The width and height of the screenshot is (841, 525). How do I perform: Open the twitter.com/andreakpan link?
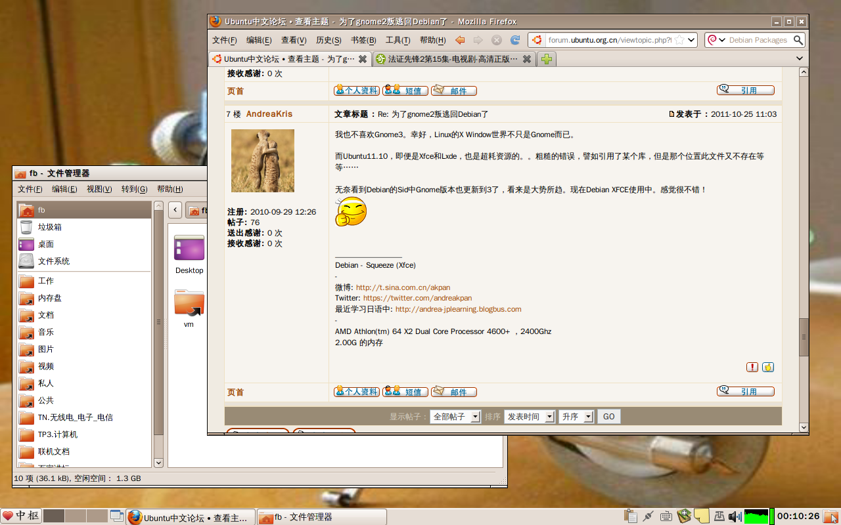coord(417,298)
